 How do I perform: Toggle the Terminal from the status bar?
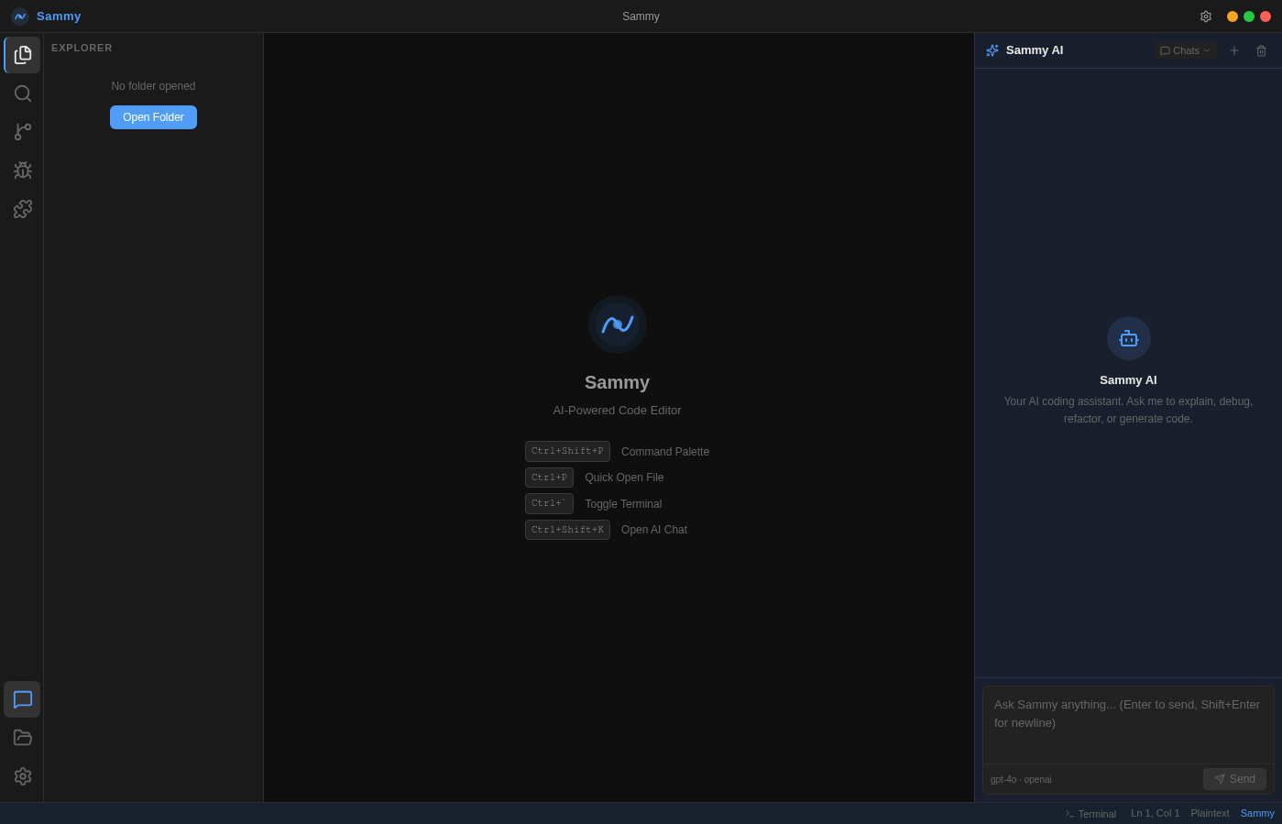pos(1090,814)
